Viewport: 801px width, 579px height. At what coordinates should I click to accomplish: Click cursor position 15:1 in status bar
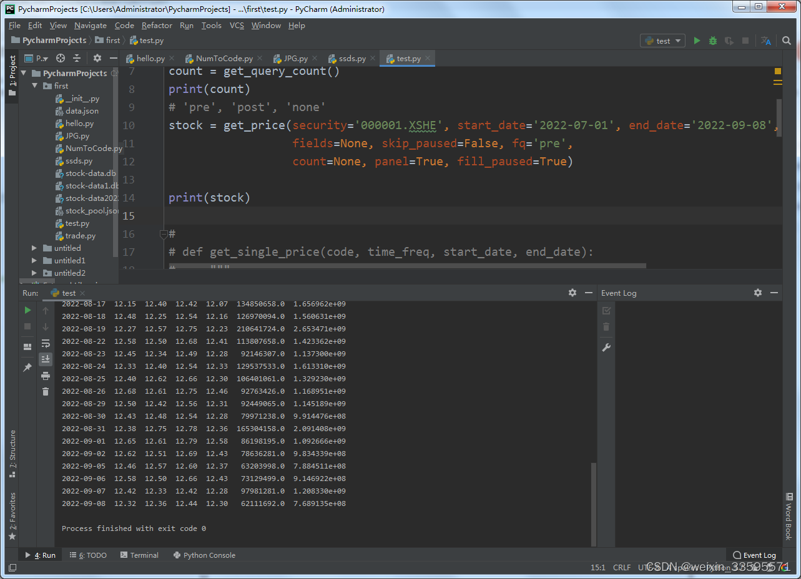598,567
